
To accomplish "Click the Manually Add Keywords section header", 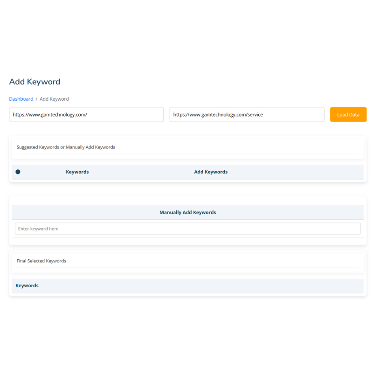I will click(x=187, y=212).
